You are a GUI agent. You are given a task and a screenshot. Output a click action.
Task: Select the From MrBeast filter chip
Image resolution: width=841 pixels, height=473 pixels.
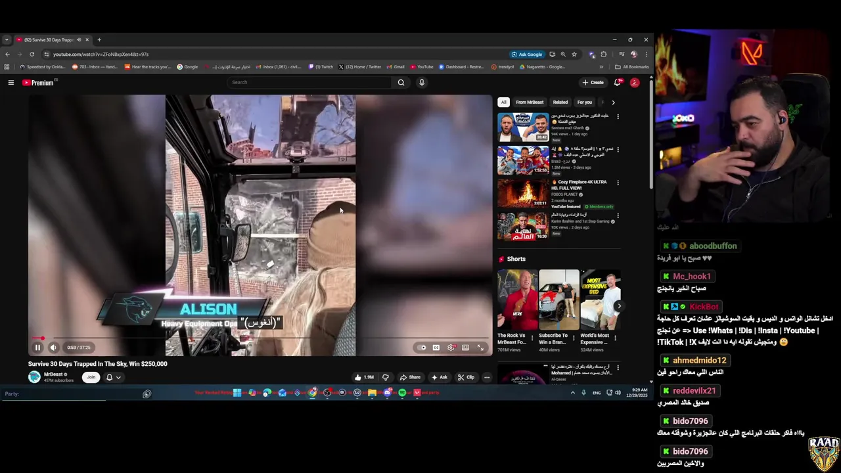(530, 102)
